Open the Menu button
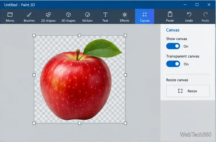 click(10, 17)
